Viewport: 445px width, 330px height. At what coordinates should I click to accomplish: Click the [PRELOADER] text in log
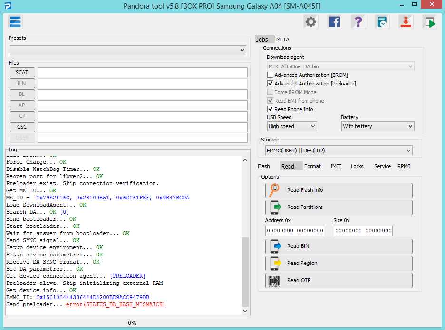tap(127, 276)
